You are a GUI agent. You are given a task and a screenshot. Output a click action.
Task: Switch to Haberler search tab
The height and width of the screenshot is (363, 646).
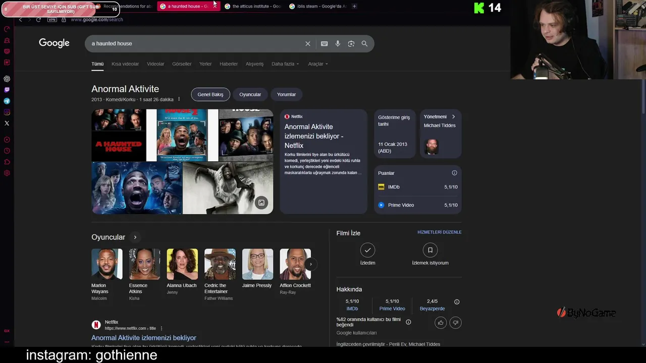pos(229,64)
